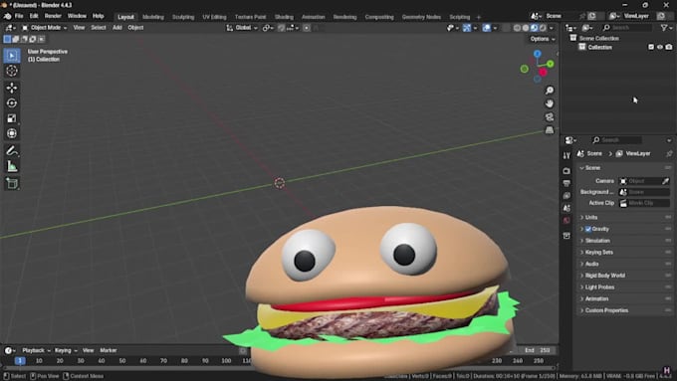Open the Options dropdown in viewport
The image size is (677, 381).
pyautogui.click(x=543, y=39)
